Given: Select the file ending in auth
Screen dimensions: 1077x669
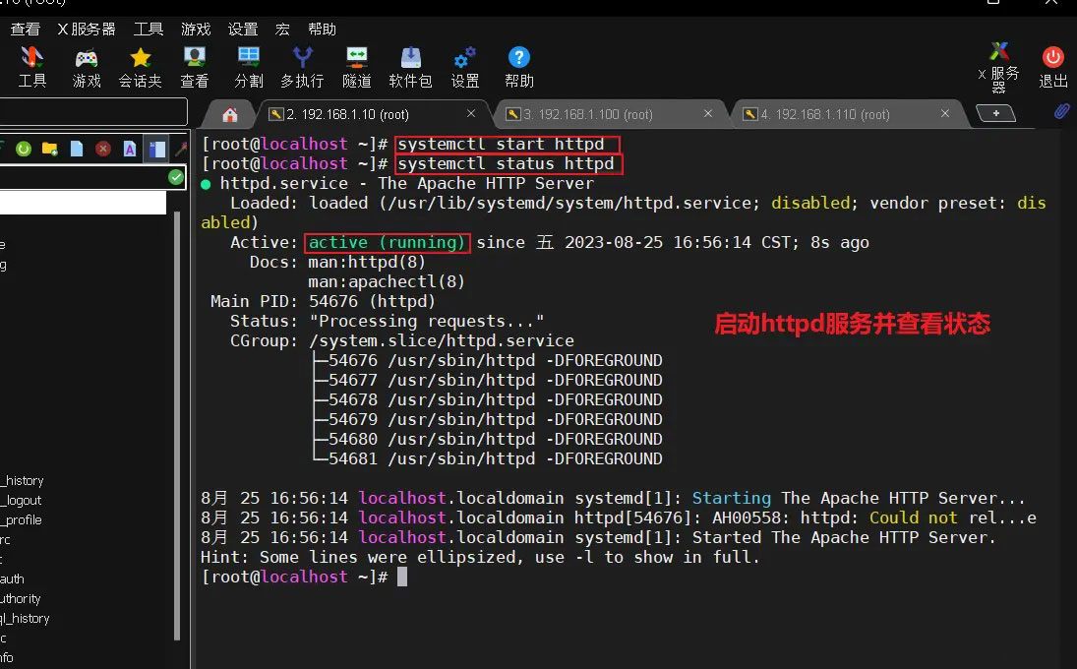Looking at the screenshot, I should pos(13,579).
